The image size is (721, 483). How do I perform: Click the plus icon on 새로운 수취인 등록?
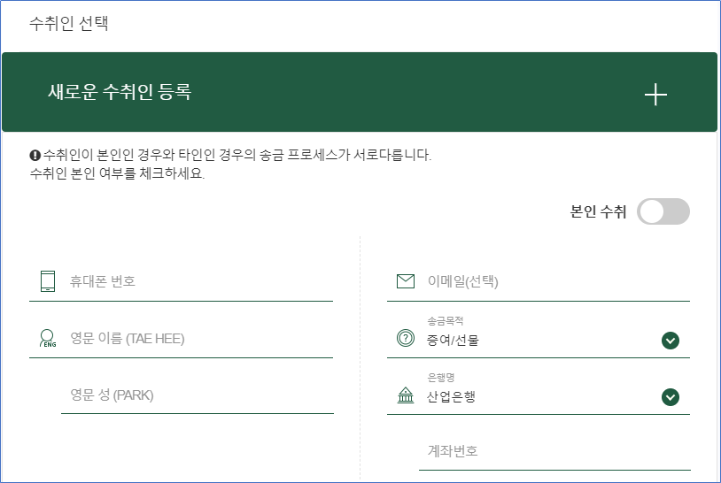point(655,95)
